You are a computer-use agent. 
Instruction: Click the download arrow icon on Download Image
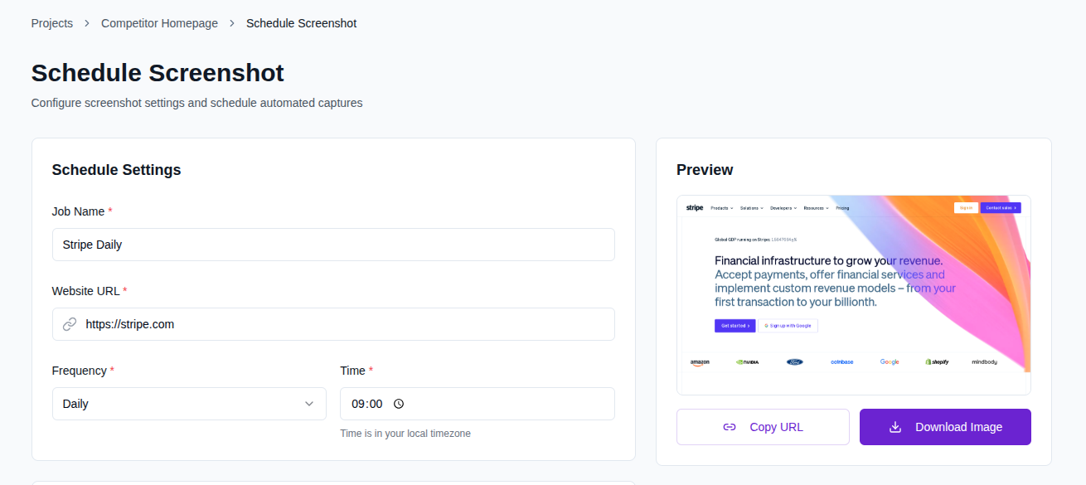click(x=894, y=426)
